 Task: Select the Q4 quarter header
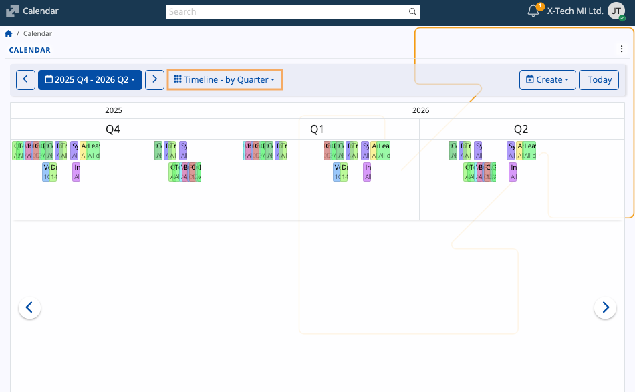click(113, 129)
